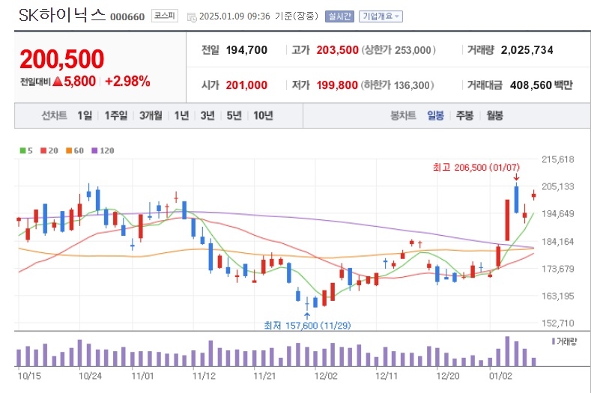Click the 코스피 market badge
This screenshot has height=393, width=591.
[x=165, y=16]
